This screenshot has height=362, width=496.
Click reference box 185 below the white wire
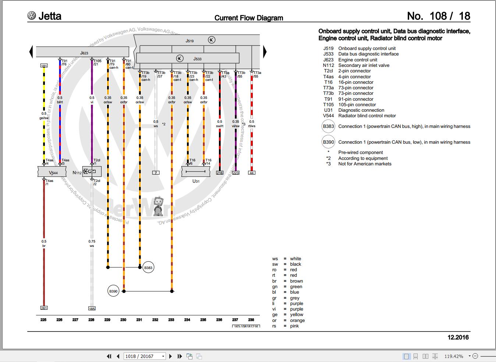coord(92,309)
